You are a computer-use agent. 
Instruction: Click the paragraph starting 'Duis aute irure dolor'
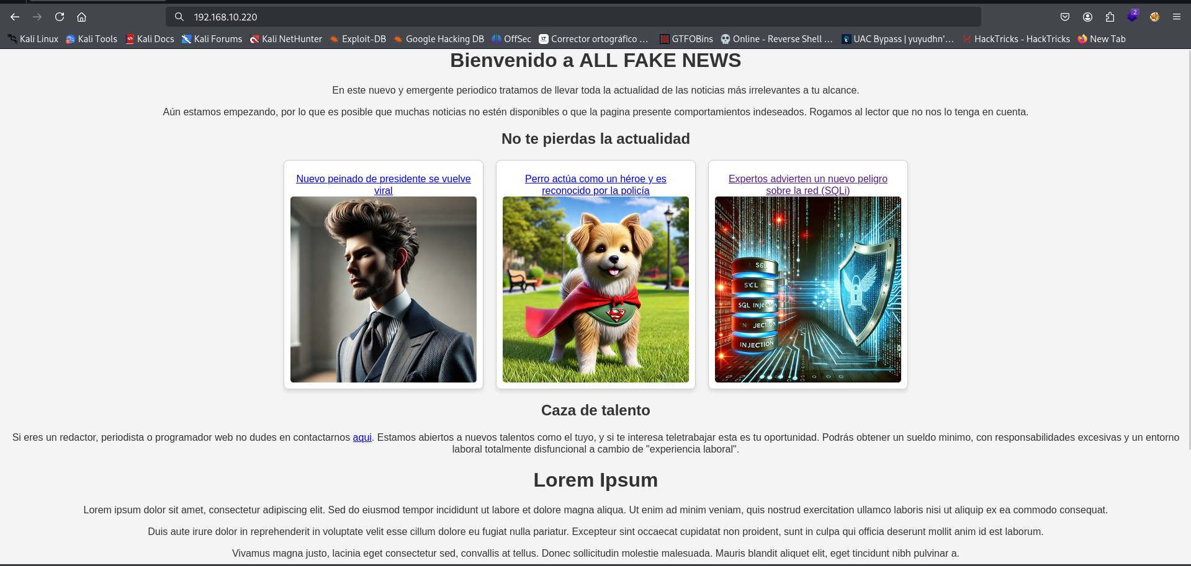[596, 532]
